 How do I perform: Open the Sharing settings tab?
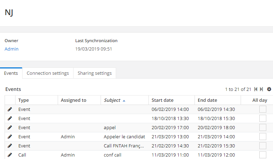pos(95,73)
